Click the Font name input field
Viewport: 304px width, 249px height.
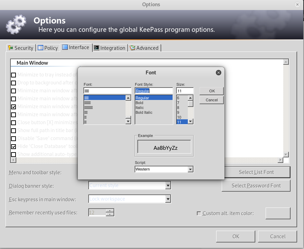(108, 91)
